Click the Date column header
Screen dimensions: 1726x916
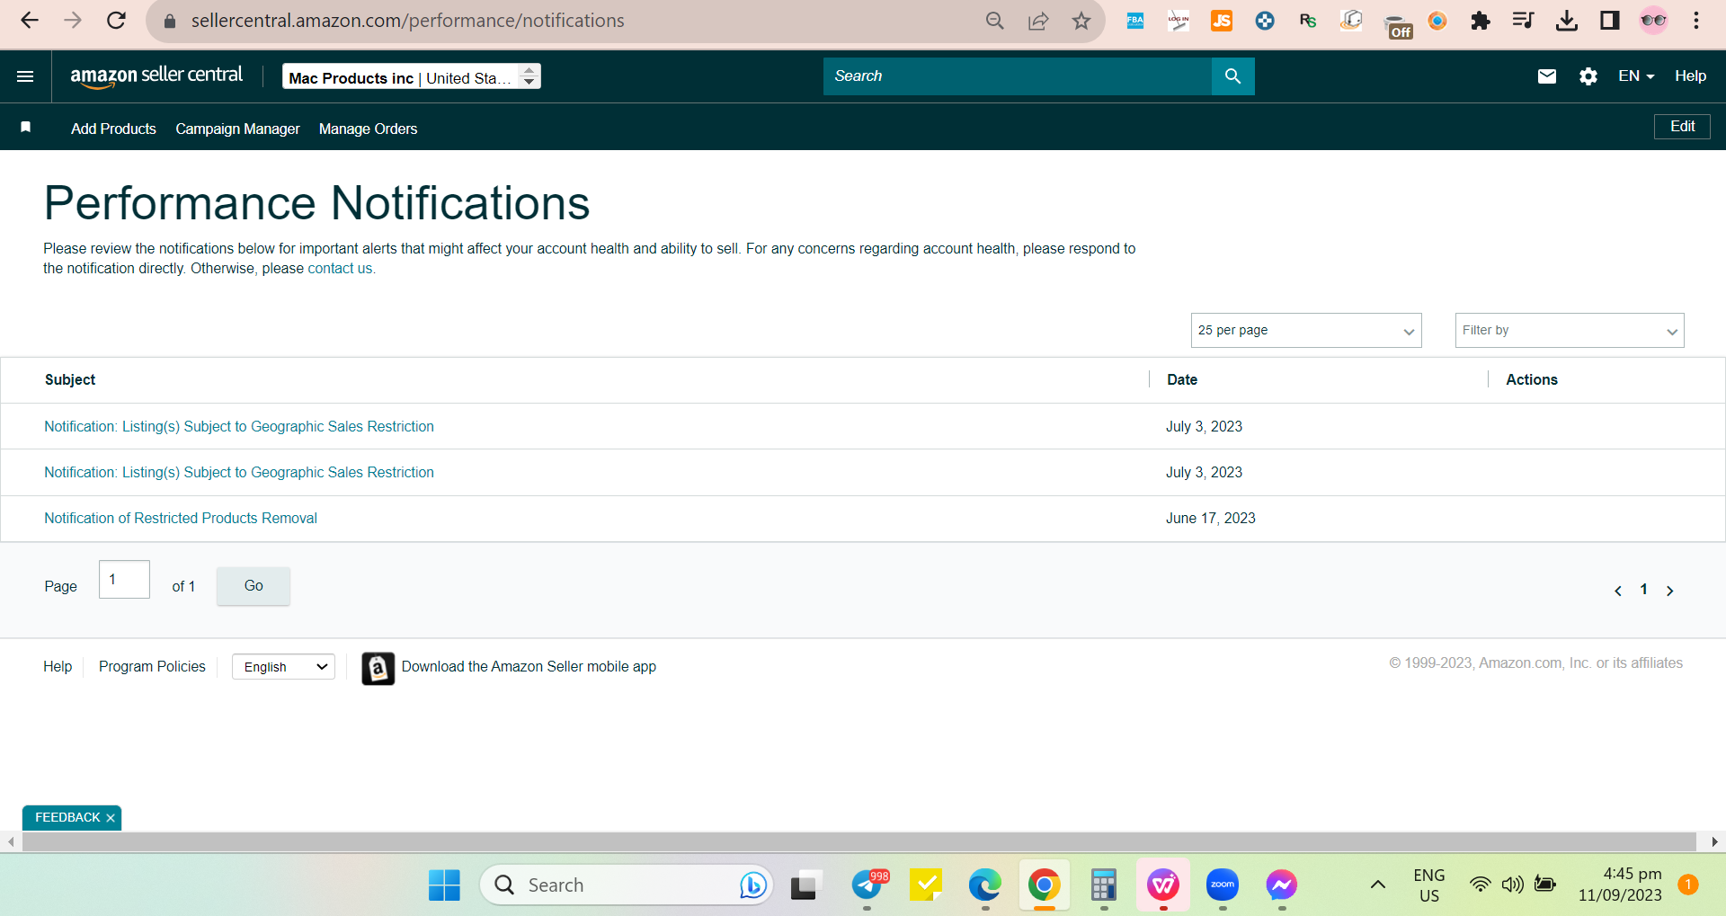coord(1182,380)
